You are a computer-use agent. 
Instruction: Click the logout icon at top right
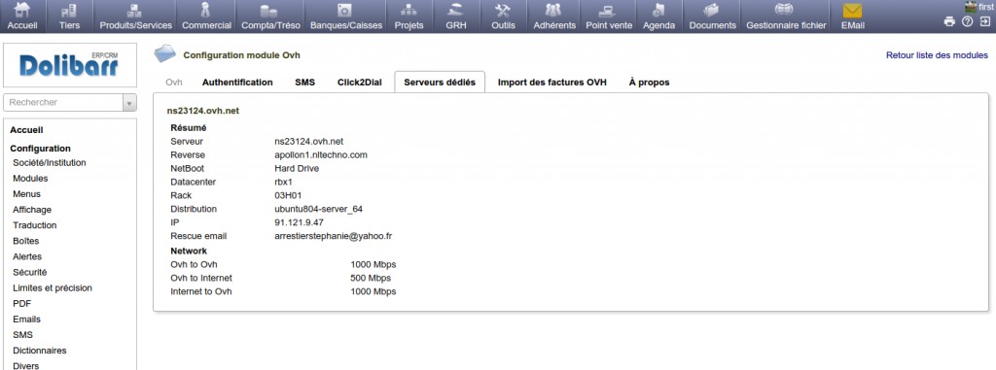pos(985,21)
